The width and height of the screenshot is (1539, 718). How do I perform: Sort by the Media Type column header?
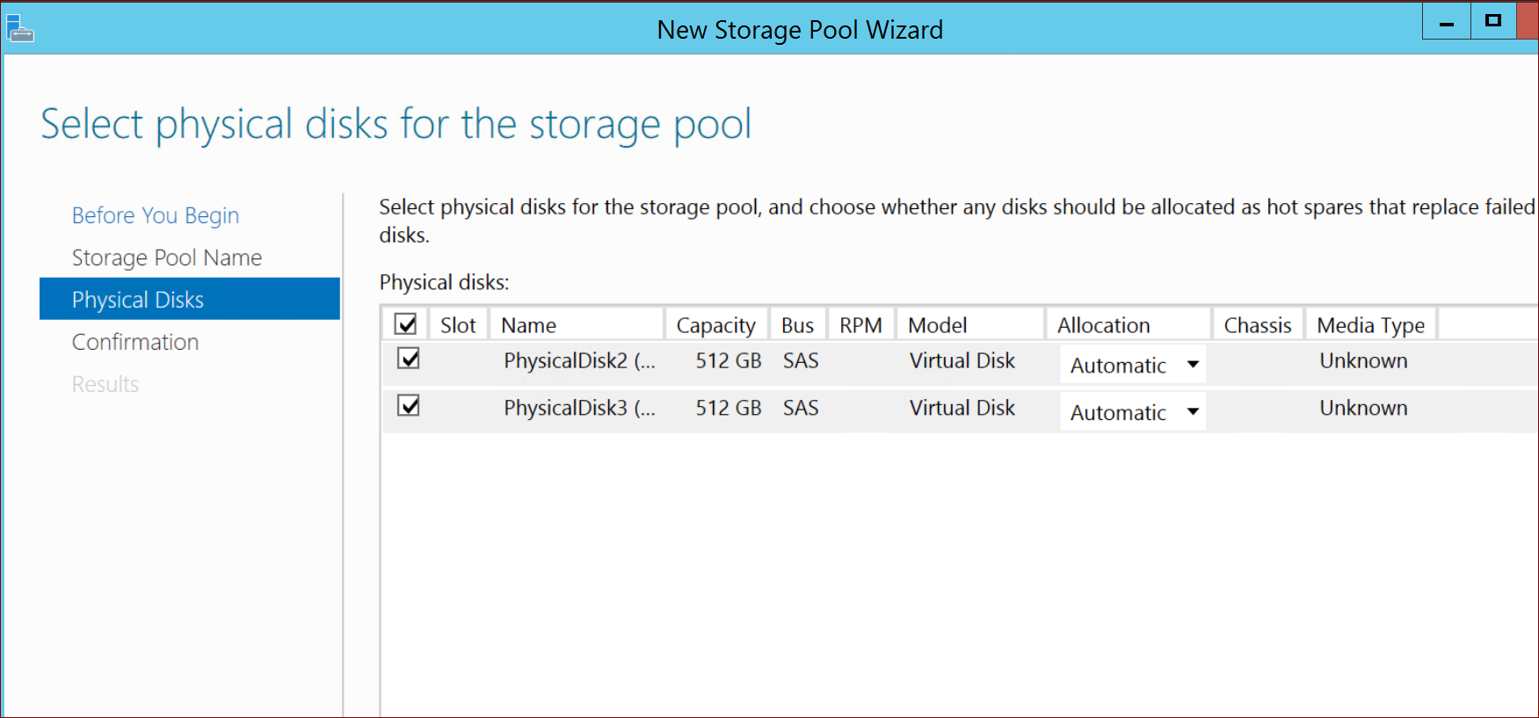(x=1370, y=325)
